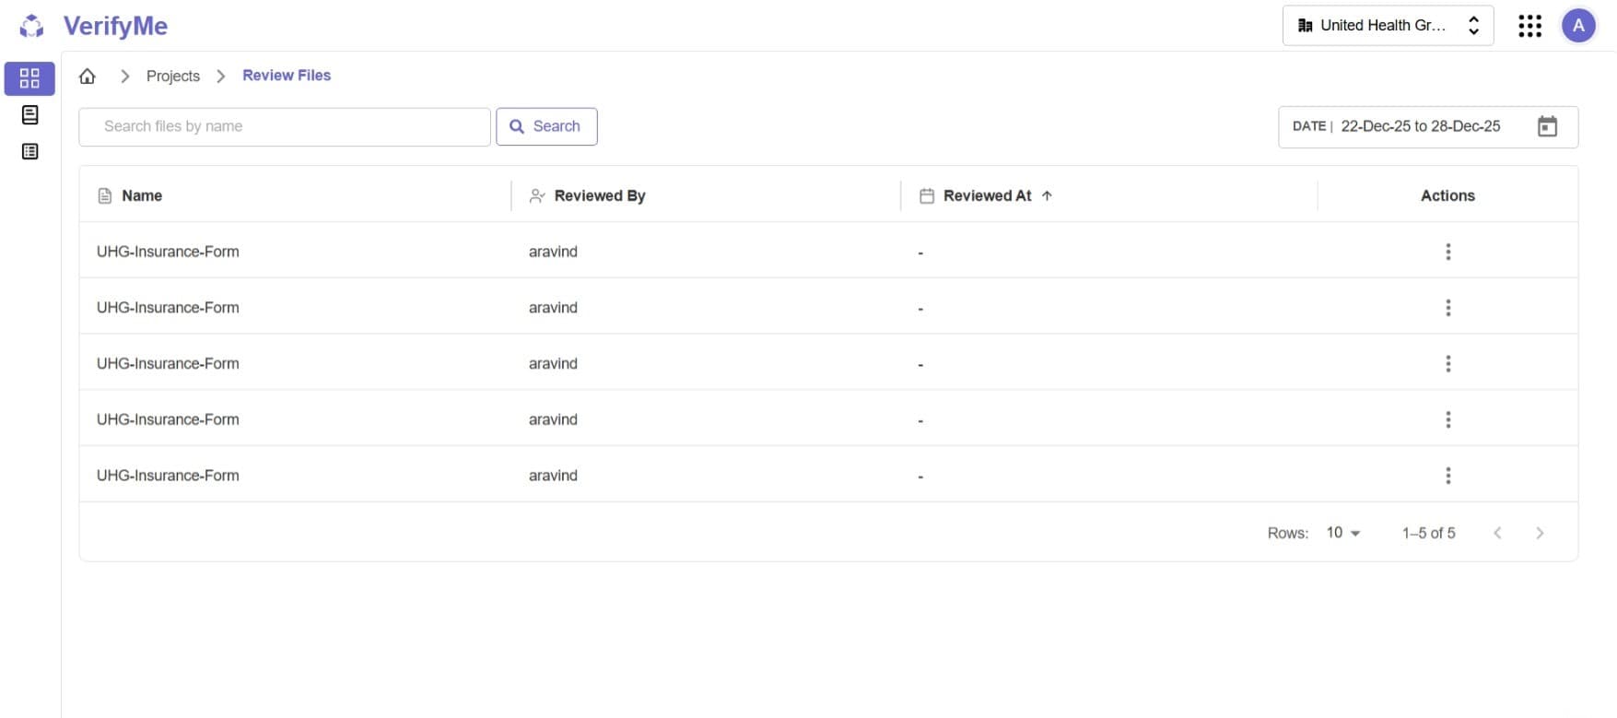Expand the Rows per page dropdown
Screen dimensions: 1617x718
(1343, 533)
